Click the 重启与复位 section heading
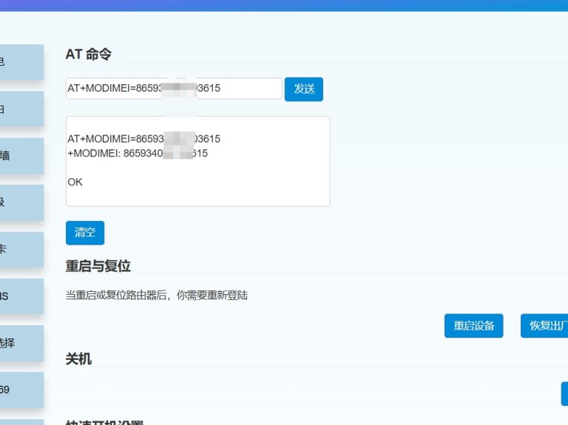The height and width of the screenshot is (425, 568). point(98,266)
